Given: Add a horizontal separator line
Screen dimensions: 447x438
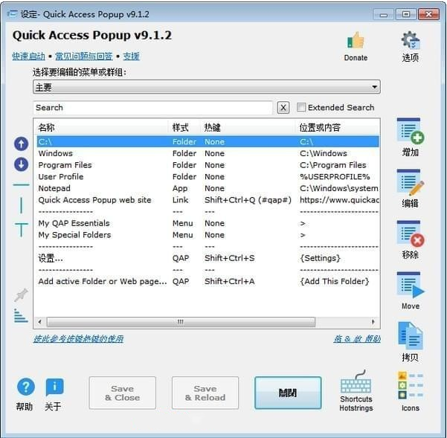Looking at the screenshot, I should [x=21, y=185].
